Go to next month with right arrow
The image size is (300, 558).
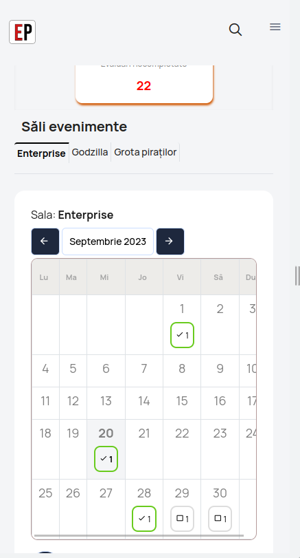[x=170, y=242]
